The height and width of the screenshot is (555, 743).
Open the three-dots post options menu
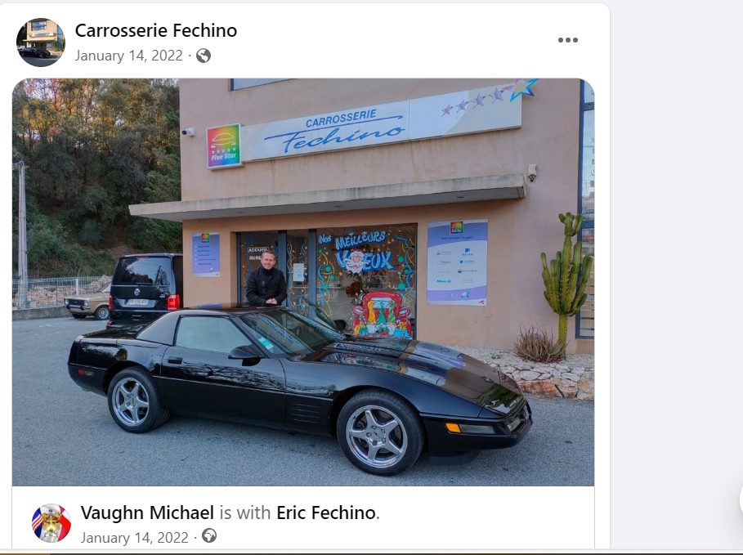567,40
